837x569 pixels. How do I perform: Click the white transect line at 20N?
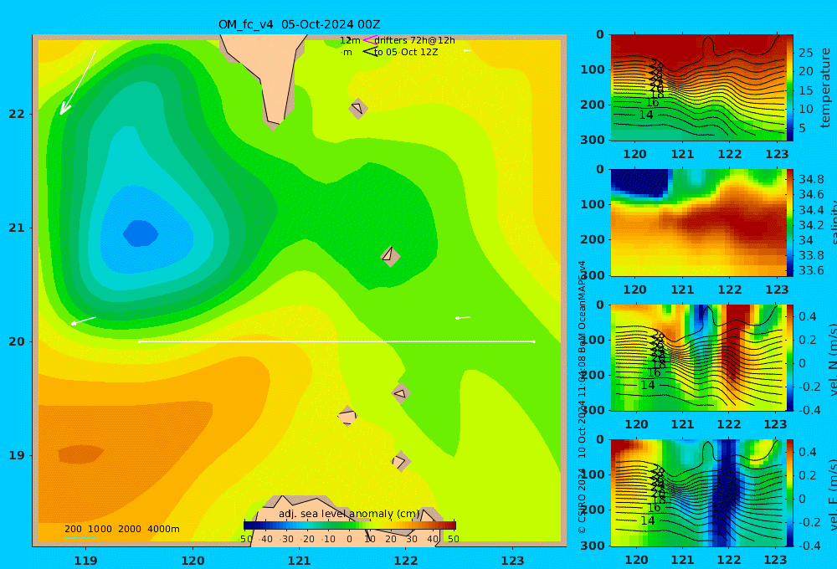coord(336,341)
